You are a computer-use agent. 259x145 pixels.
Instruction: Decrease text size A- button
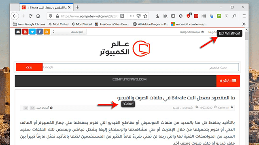tap(25, 108)
